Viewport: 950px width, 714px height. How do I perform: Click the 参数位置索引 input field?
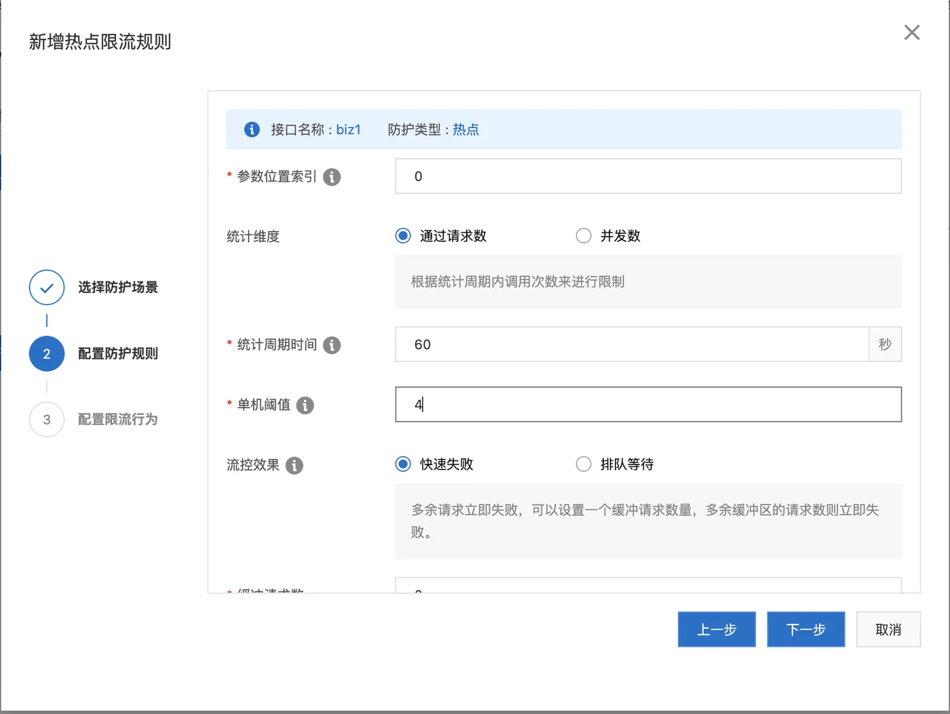[x=648, y=176]
